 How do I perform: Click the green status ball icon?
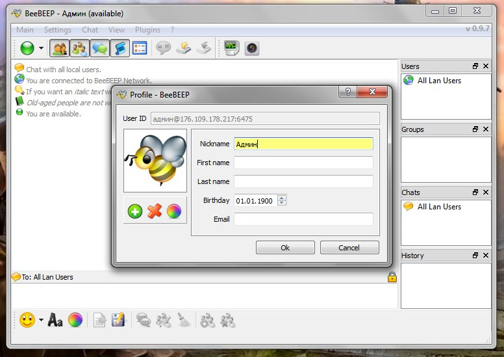(27, 48)
